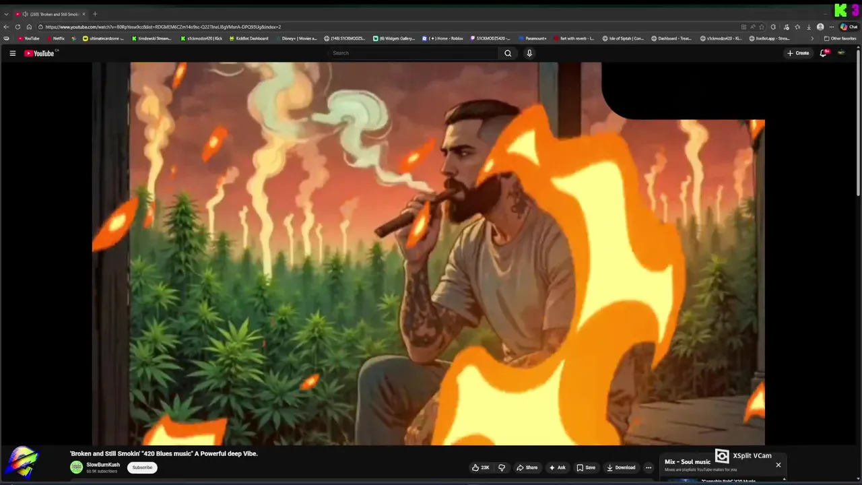Viewport: 862px width, 485px height.
Task: Open the KickBot Dashboard bookmark
Action: point(248,38)
